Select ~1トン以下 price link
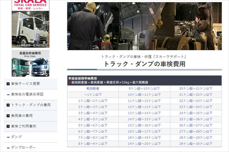 click(93, 95)
